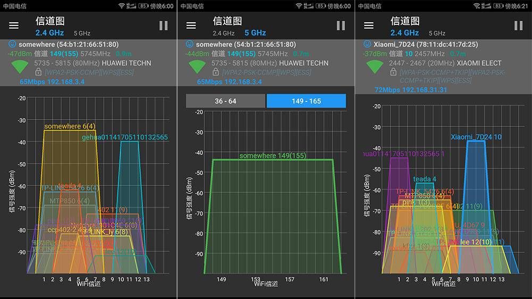The image size is (532, 299).
Task: Pause scanning on screen with 149 - 165 tab
Action: (340, 25)
